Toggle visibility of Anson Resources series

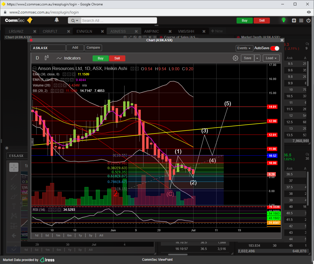point(132,69)
